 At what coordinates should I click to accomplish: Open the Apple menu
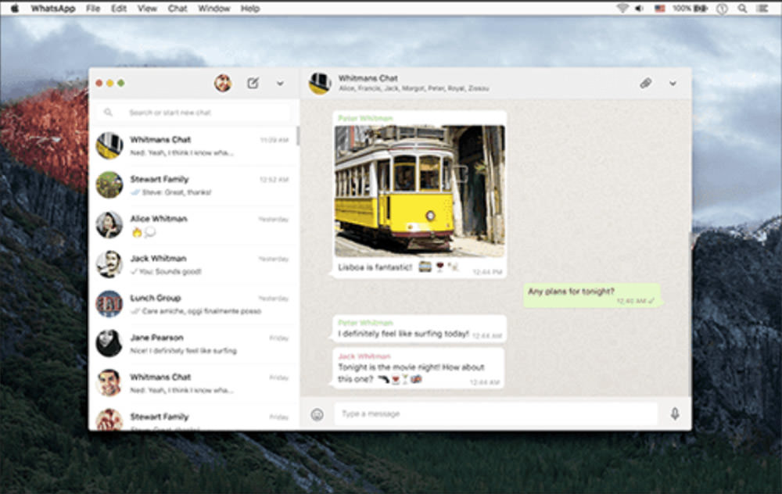15,9
